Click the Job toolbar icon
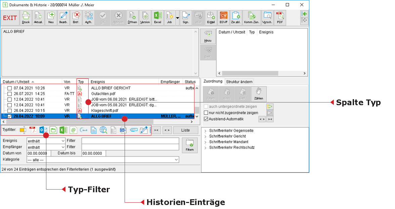This screenshot has height=209, width=395. (170, 18)
